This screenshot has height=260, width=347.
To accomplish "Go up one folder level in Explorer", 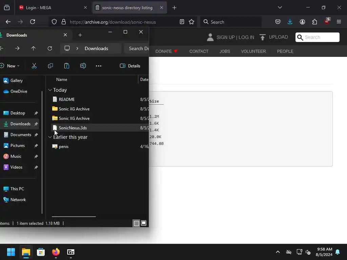I will 34,48.
